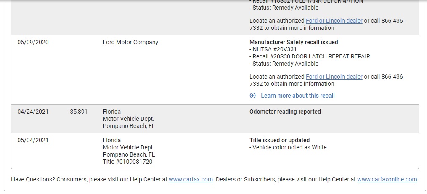Open Ford or Lincoln dealer link under fuel tank recall

[x=334, y=21]
